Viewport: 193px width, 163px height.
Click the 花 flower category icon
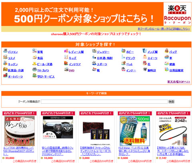(x=145, y=63)
